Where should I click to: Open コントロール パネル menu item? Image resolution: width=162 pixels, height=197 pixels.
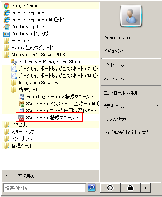pos(131,93)
